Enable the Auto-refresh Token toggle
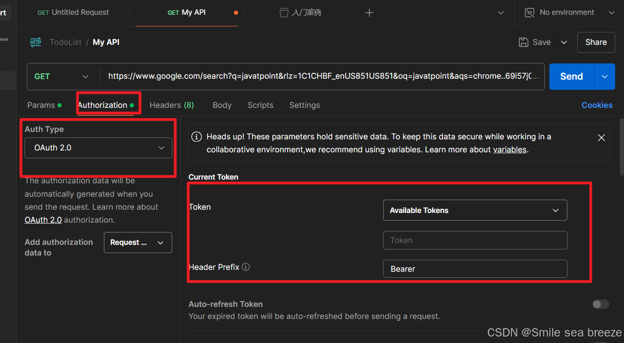The width and height of the screenshot is (624, 343). pos(600,304)
